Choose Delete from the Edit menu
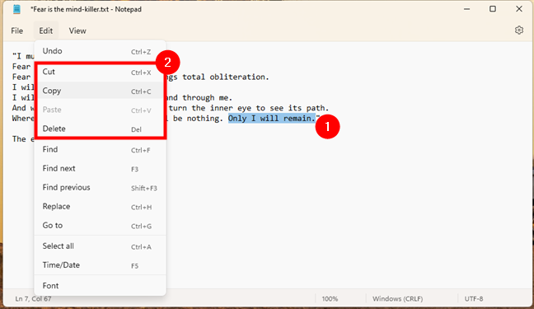 (x=100, y=129)
